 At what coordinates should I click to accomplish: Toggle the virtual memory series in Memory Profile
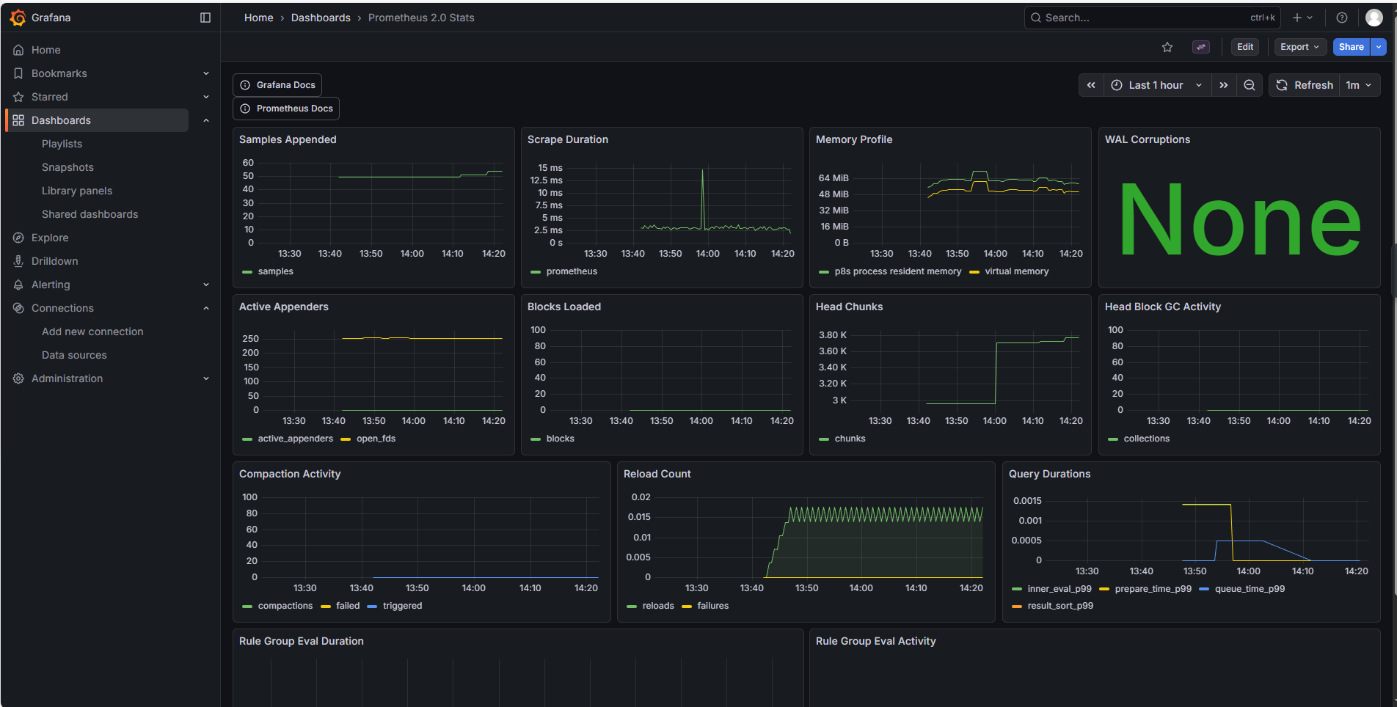click(1016, 271)
